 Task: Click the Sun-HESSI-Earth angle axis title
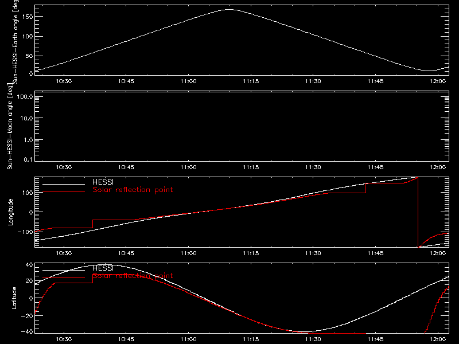(x=15, y=41)
